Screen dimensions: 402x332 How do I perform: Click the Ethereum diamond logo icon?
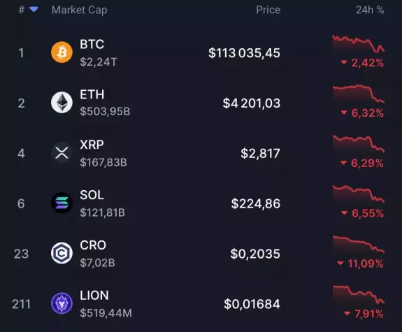[x=62, y=103]
